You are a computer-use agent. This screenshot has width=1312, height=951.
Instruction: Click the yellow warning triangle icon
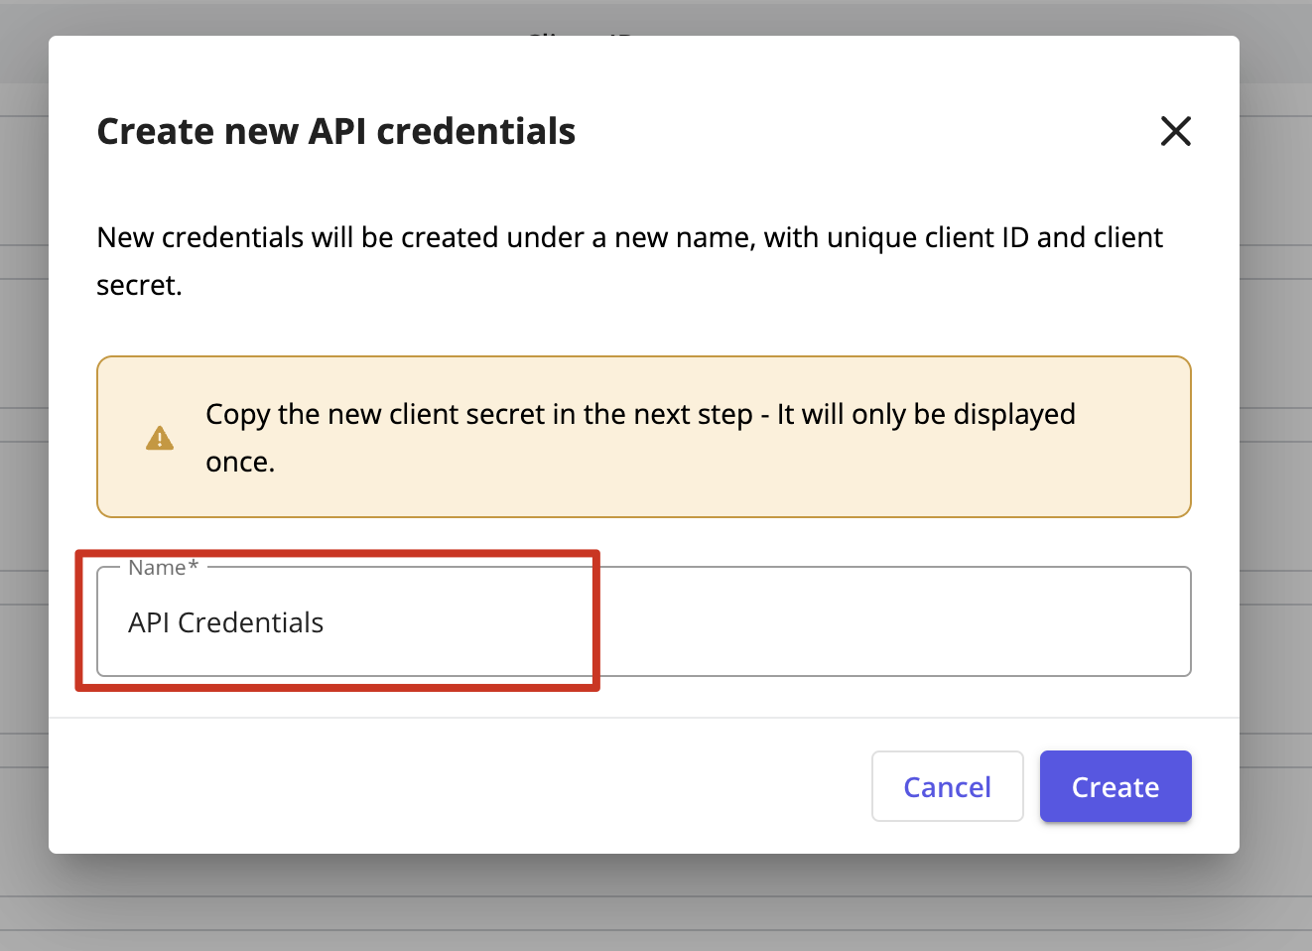[x=160, y=438]
